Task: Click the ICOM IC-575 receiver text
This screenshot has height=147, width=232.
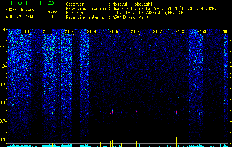Action: tap(148, 13)
